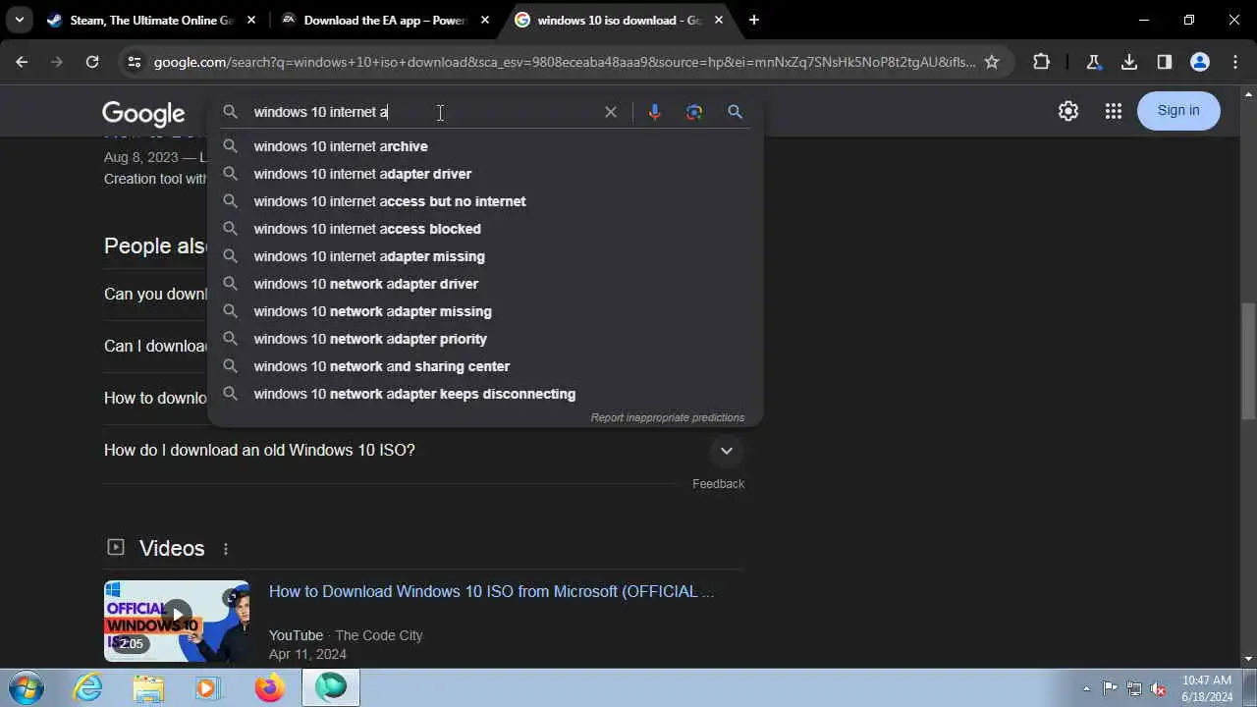Start search by voice

point(655,112)
